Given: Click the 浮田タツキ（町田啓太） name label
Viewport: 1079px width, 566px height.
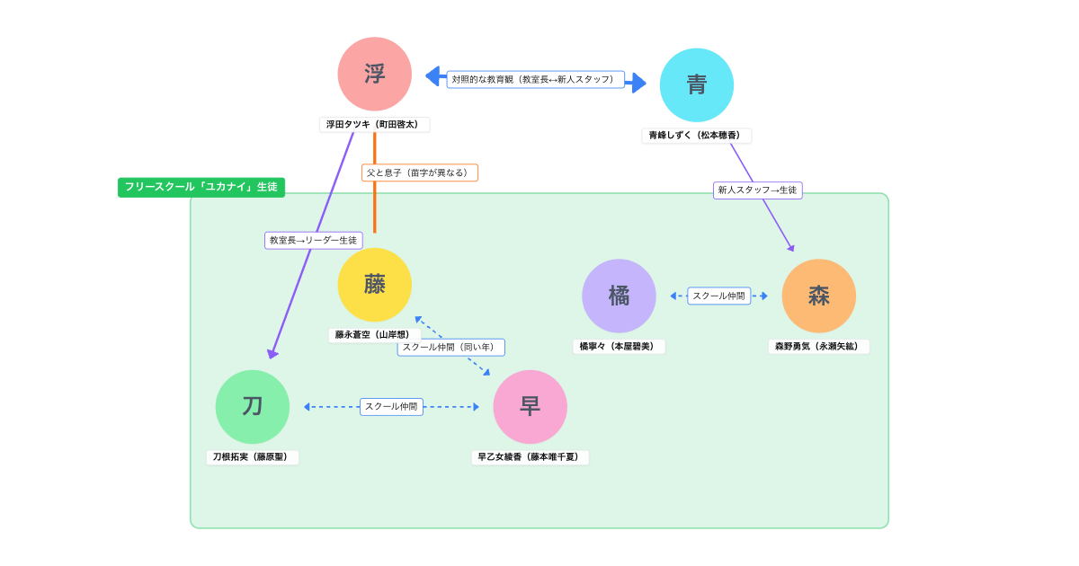Looking at the screenshot, I should point(375,124).
